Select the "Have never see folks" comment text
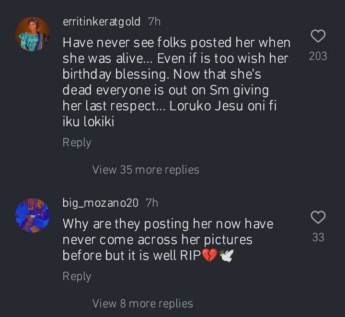 pyautogui.click(x=176, y=42)
